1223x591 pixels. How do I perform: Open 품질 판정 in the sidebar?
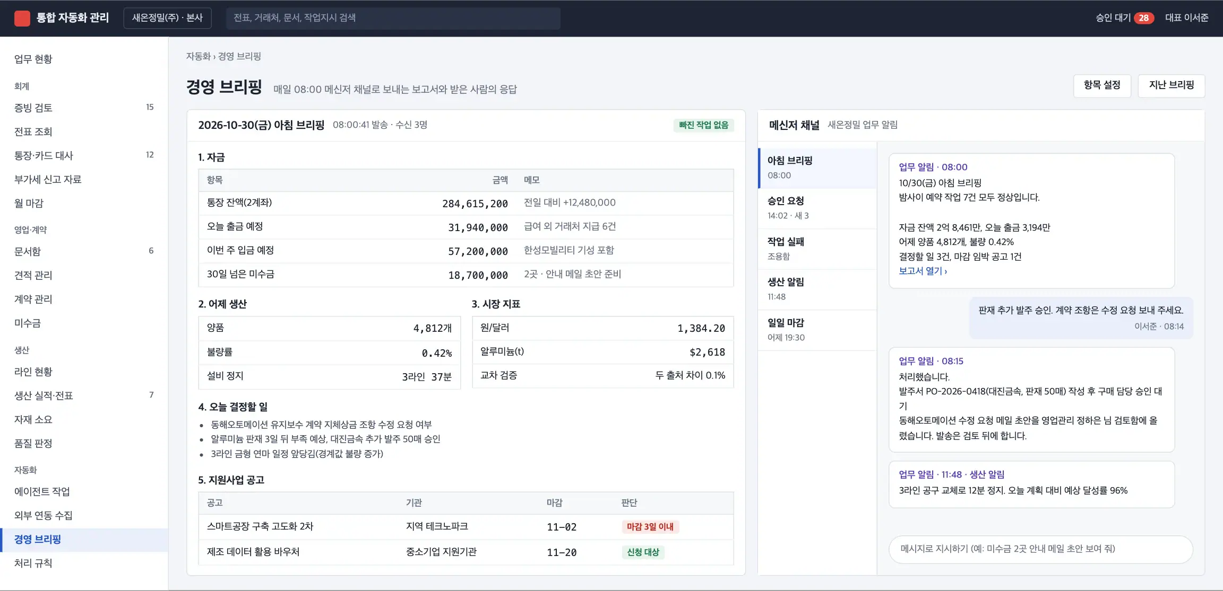pyautogui.click(x=84, y=443)
